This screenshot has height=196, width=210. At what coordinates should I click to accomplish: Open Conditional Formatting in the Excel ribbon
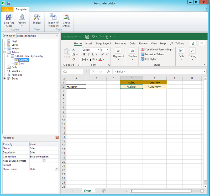[157, 49]
